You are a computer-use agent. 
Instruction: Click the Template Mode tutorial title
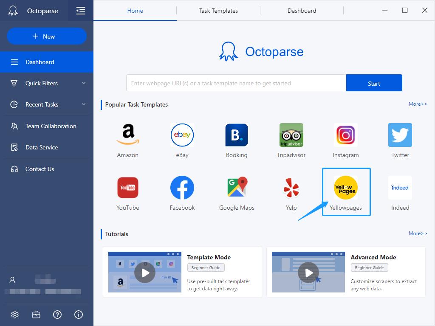(209, 257)
